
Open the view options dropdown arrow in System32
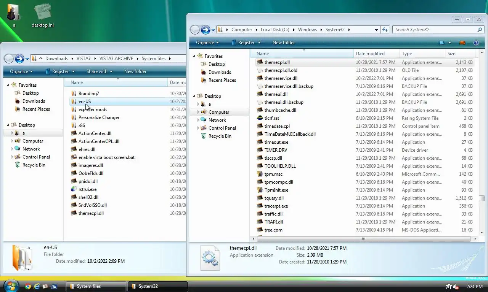pyautogui.click(x=449, y=43)
